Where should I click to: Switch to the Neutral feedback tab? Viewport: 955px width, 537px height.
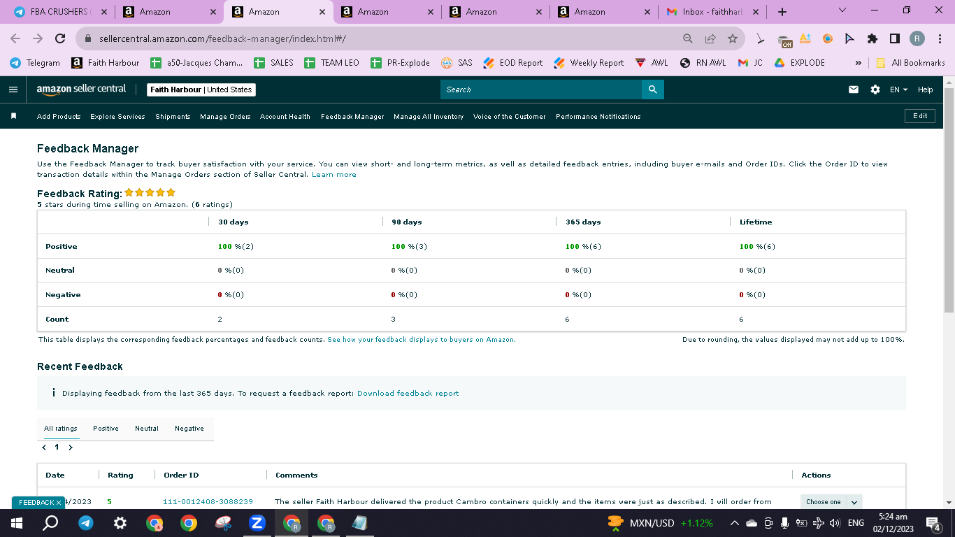[147, 429]
